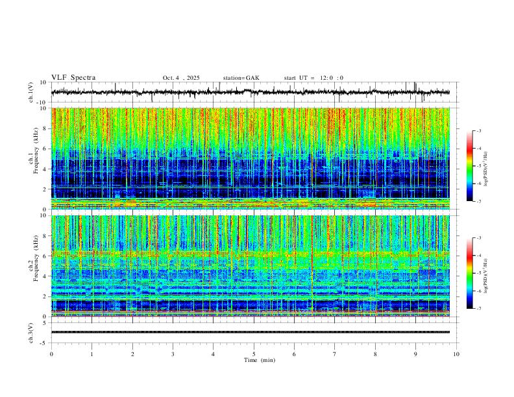Click the ch.2 spectrogram plot
Viewport: 514px width, 397px height.
pyautogui.click(x=251, y=266)
